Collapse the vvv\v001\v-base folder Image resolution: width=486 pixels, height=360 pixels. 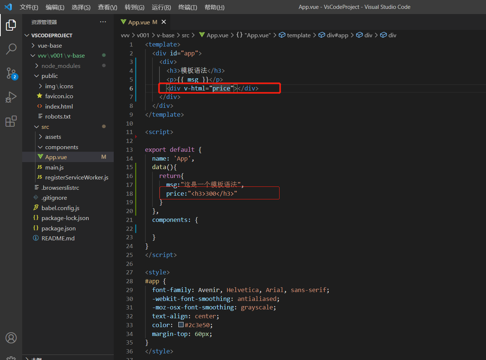click(x=33, y=56)
